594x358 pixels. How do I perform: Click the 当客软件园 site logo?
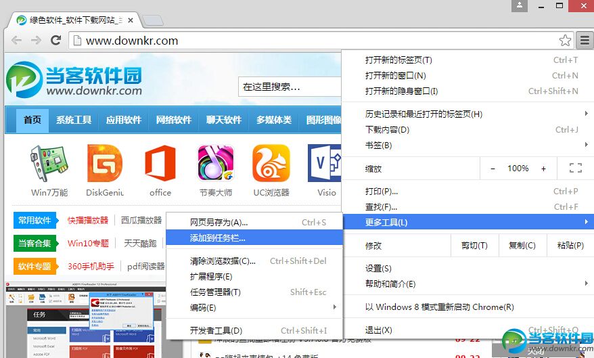pos(74,80)
